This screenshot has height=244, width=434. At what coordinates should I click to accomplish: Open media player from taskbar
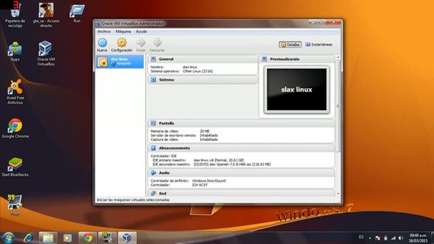[67, 238]
